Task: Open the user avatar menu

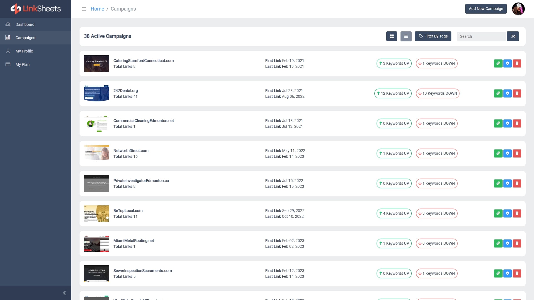Action: tap(518, 9)
